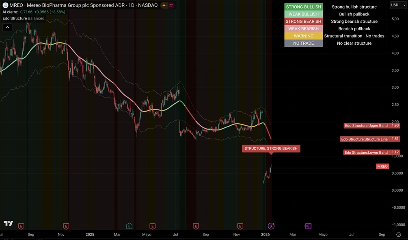The image size is (408, 240).
Task: Click the Edo Structure:Structure Line price label
Action: pyautogui.click(x=364, y=139)
